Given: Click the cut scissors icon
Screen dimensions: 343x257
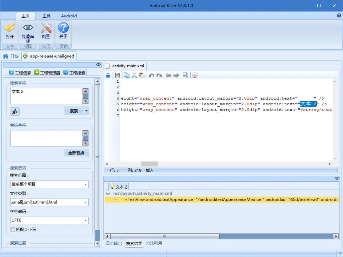Looking at the screenshot, I should point(134,75).
